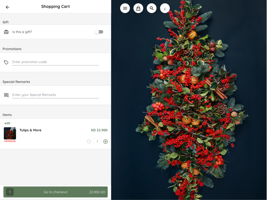Image resolution: width=267 pixels, height=200 pixels.
Task: Open the Tulips & More thumbnail
Action: [x=10, y=133]
